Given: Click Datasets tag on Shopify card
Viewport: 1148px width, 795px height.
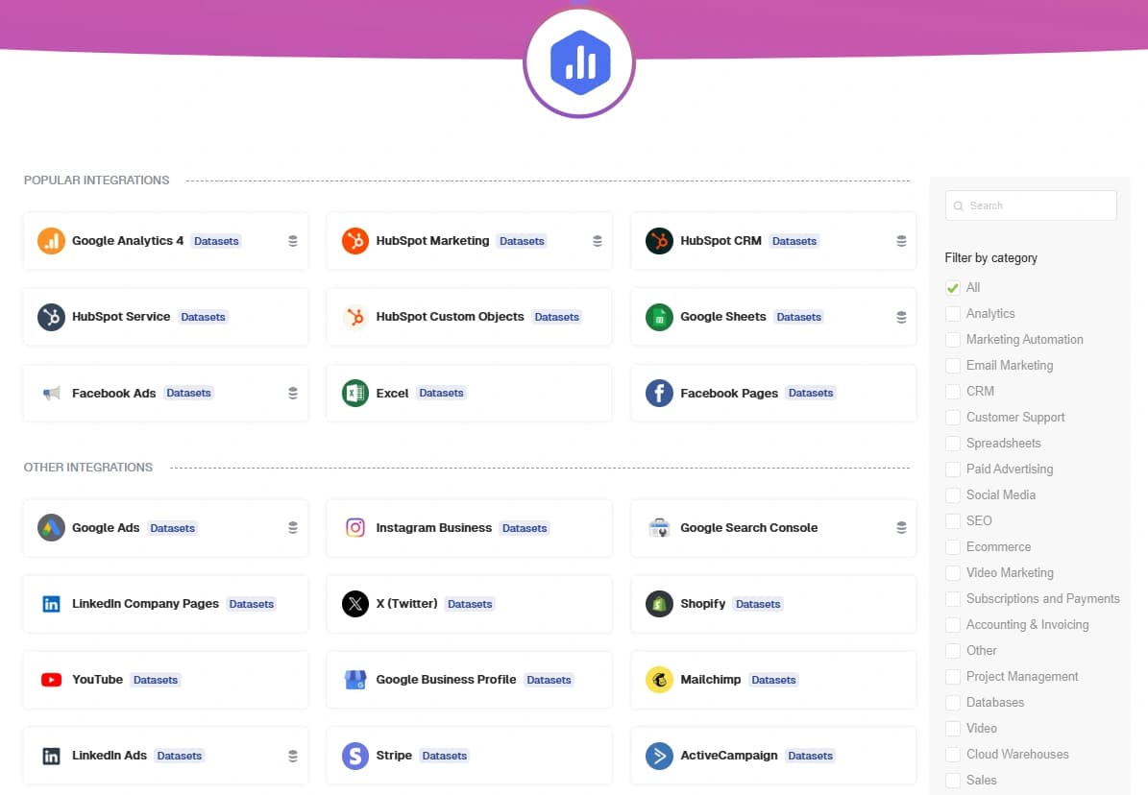Looking at the screenshot, I should click(758, 604).
